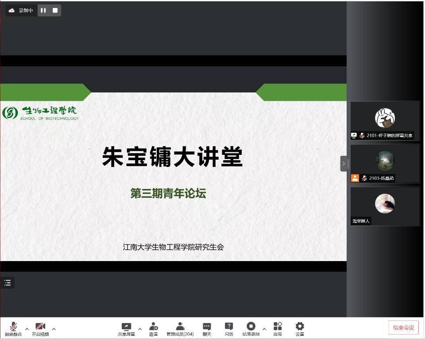The width and height of the screenshot is (425, 339).
Task: Open the 问答 Q&A panel
Action: tap(229, 327)
